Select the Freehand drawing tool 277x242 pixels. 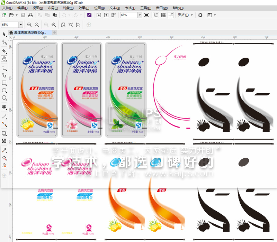[x=4, y=68]
